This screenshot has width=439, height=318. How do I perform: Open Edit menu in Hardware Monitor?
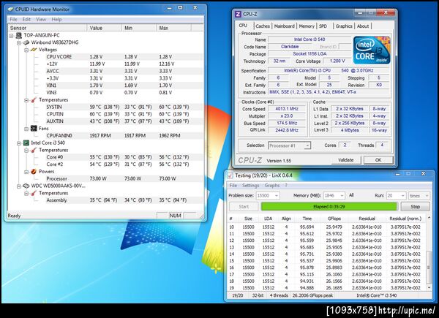pos(26,19)
